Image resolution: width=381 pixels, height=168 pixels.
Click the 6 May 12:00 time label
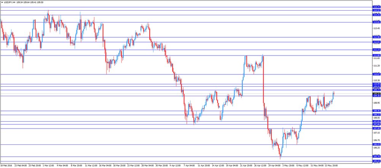(x=303, y=166)
